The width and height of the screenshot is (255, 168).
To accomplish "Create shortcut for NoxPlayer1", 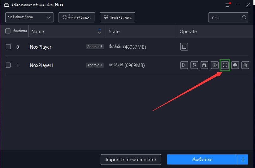I will [x=194, y=65].
